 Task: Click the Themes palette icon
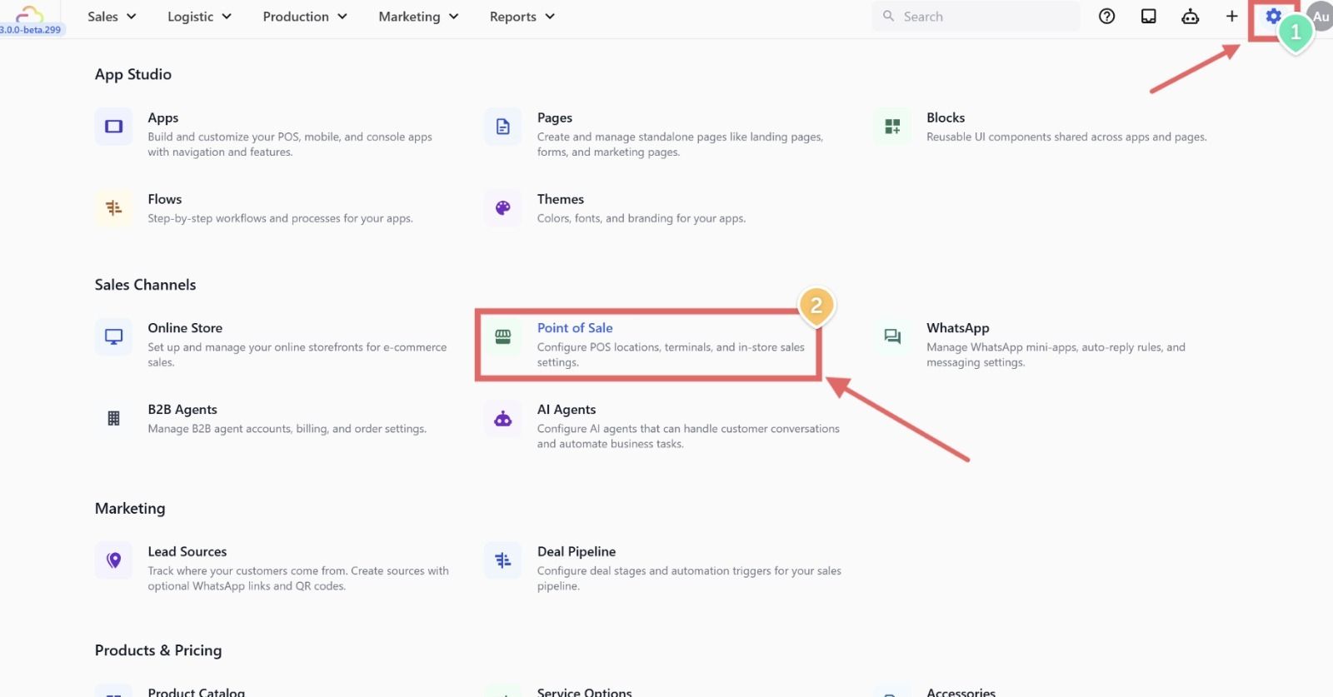tap(503, 208)
